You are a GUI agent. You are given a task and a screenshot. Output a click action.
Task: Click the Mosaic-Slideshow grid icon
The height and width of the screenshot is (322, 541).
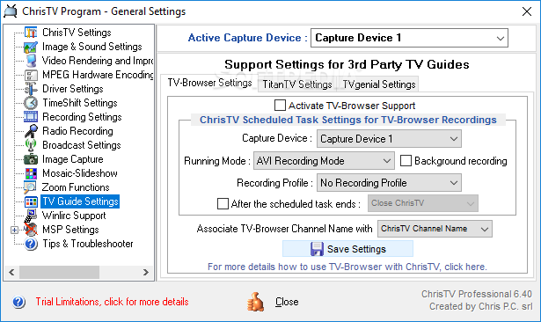[31, 173]
